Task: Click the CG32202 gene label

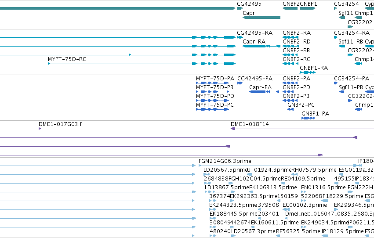Action: point(360,22)
